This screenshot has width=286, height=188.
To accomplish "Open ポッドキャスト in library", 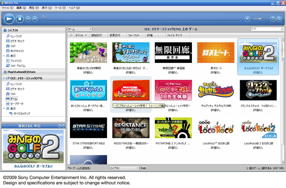I will (15, 51).
